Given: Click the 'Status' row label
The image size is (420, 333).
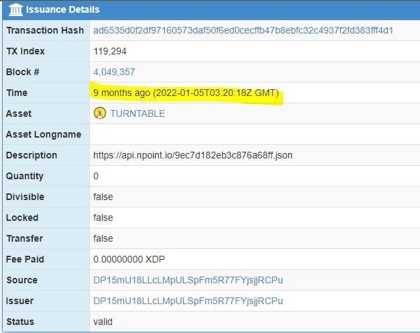Looking at the screenshot, I should click(20, 322).
